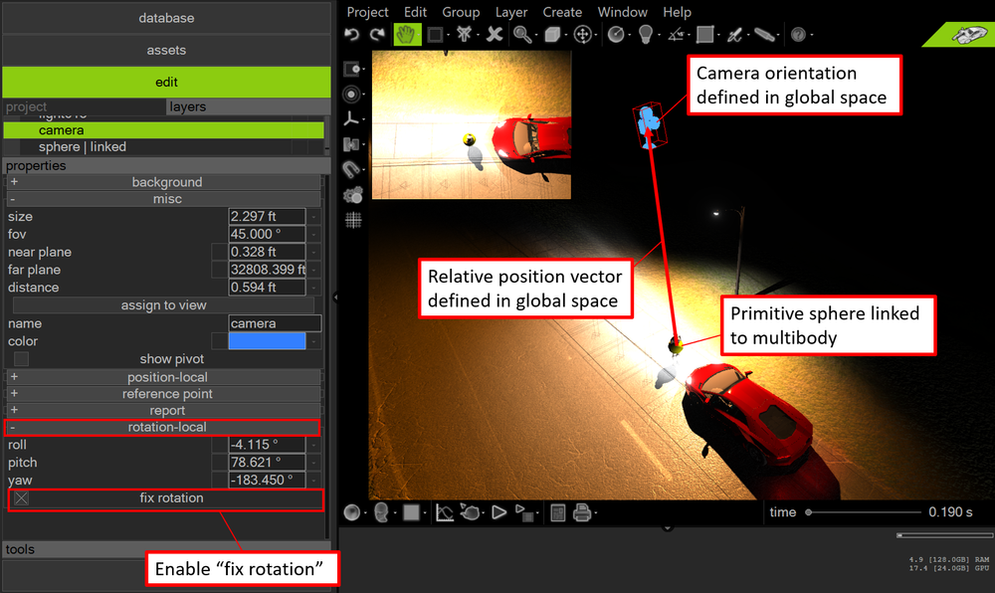Toggle the small box beside far plane

(220, 270)
